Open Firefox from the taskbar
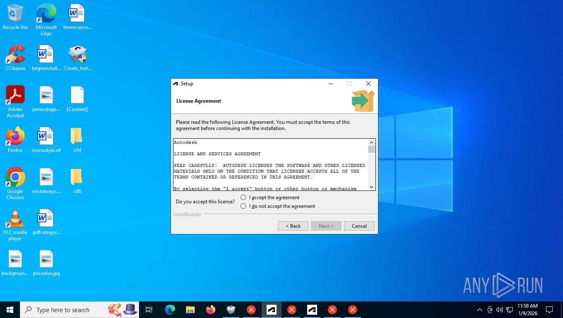The width and height of the screenshot is (563, 318). [211, 310]
